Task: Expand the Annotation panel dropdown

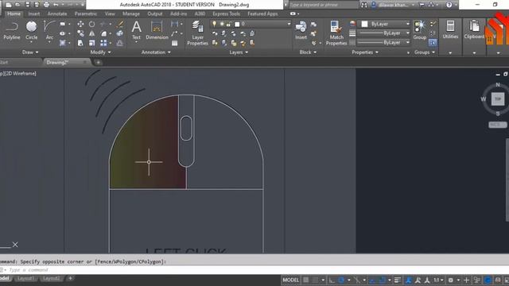Action: click(x=156, y=52)
